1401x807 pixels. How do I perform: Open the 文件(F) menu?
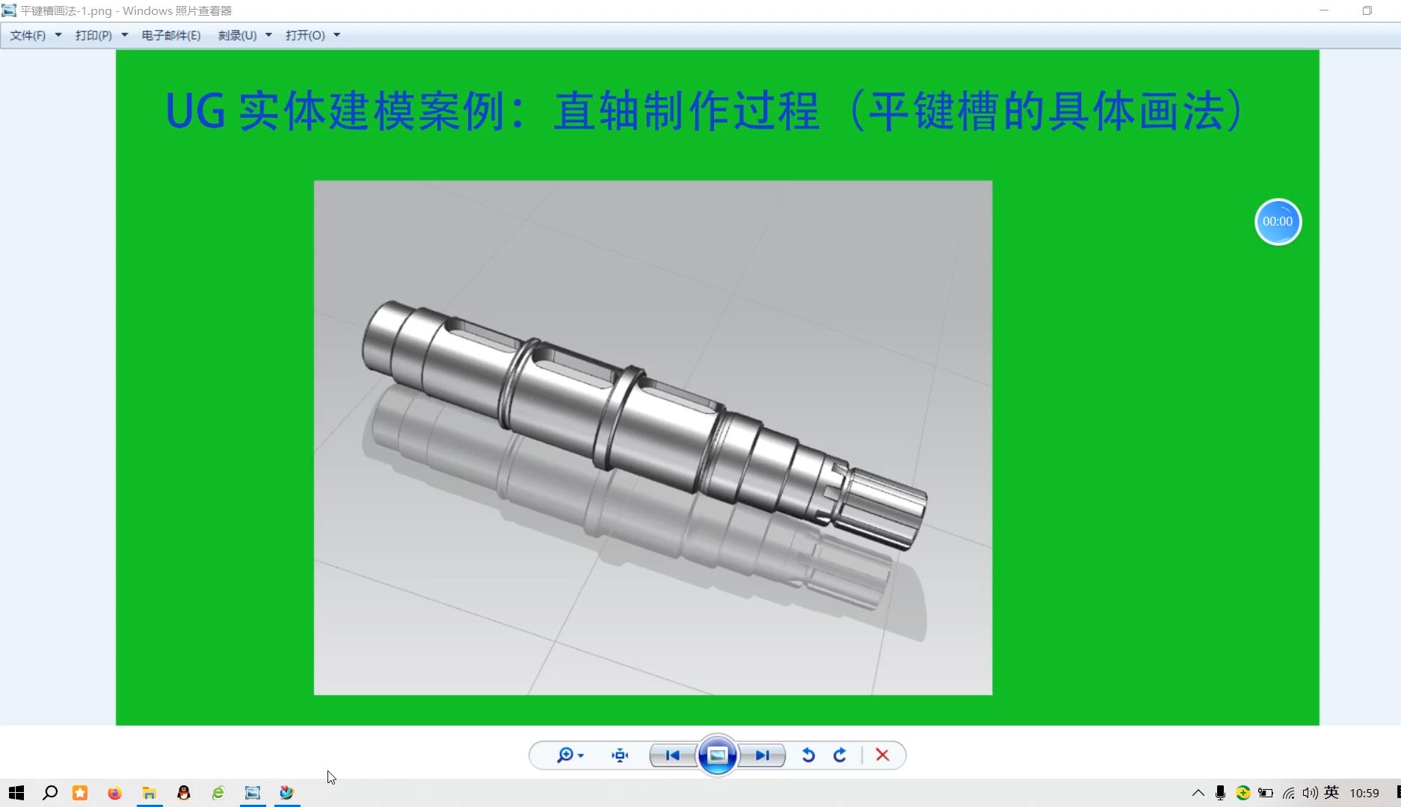click(28, 35)
